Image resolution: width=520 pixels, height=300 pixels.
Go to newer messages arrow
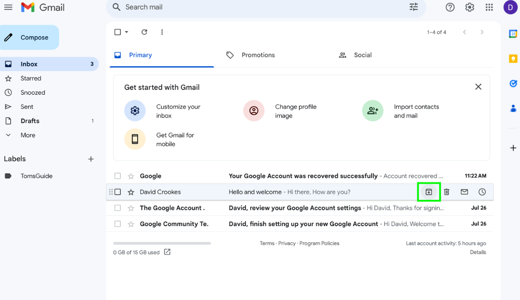(x=464, y=32)
